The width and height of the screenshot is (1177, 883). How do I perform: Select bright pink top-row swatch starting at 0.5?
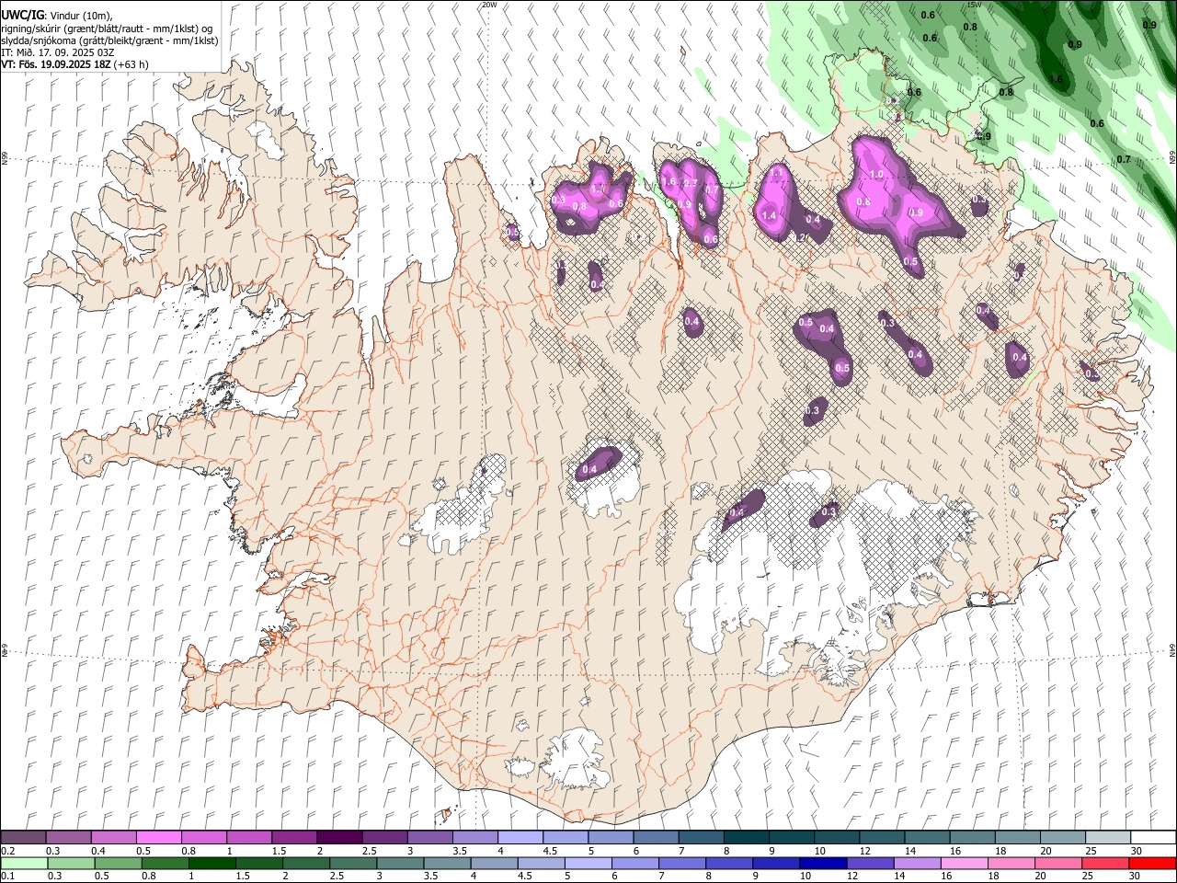pyautogui.click(x=158, y=838)
